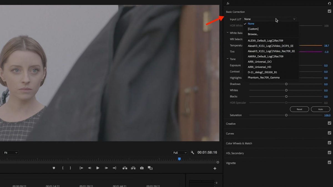Open the Full playback resolution dropdown
Screen dimensions: 333x187
point(180,152)
